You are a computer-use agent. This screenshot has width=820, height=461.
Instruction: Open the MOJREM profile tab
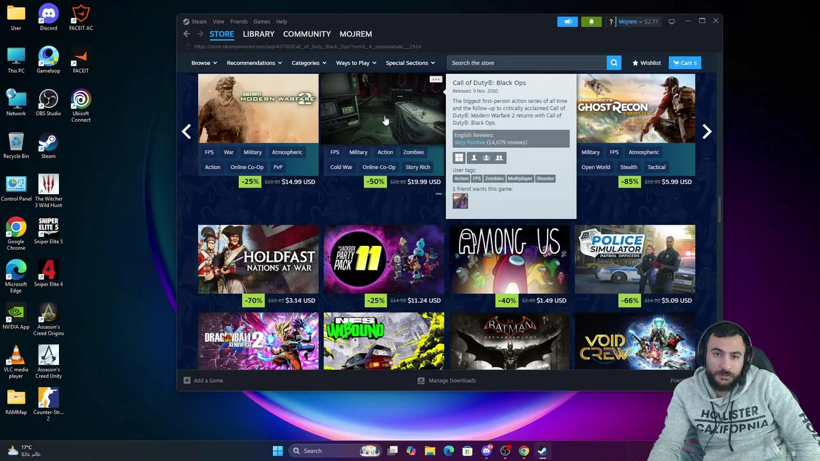[x=356, y=34]
